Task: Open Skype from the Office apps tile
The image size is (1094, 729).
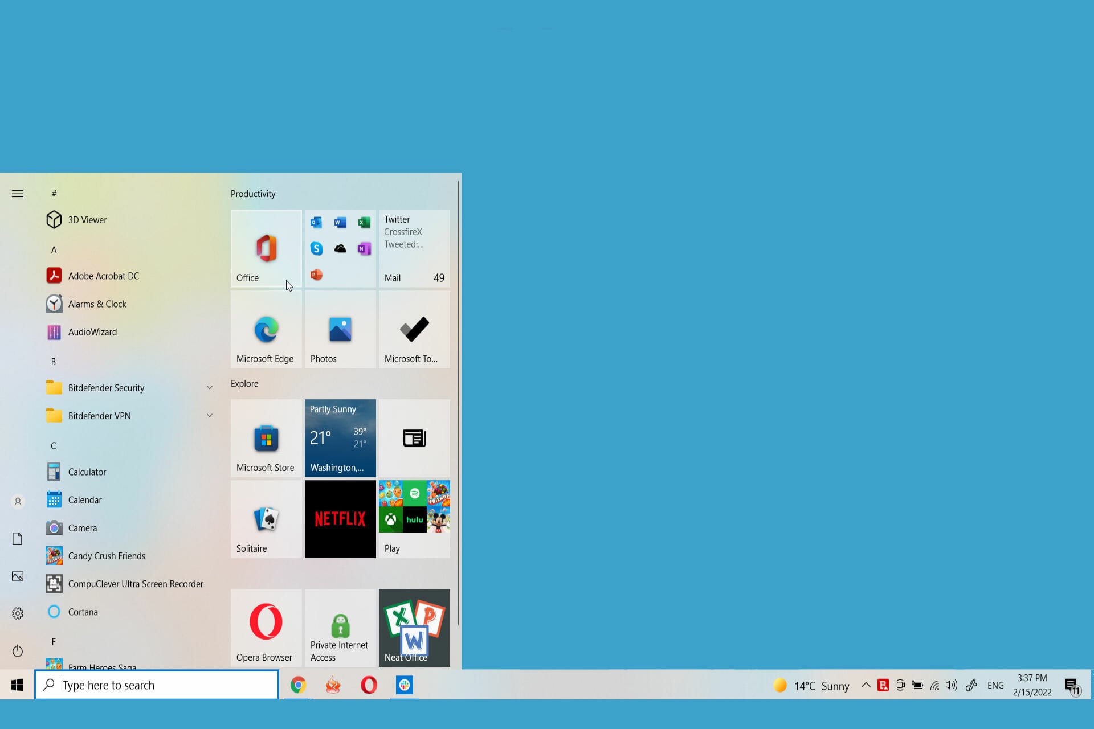Action: 316,249
